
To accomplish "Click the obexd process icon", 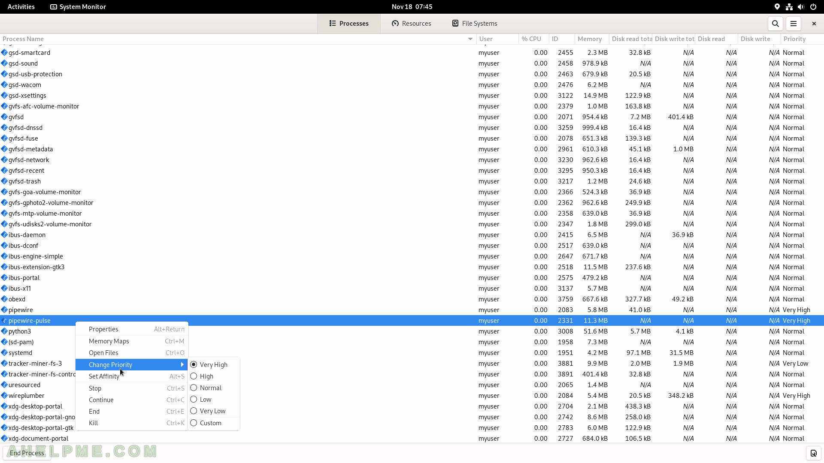I will click(x=4, y=299).
